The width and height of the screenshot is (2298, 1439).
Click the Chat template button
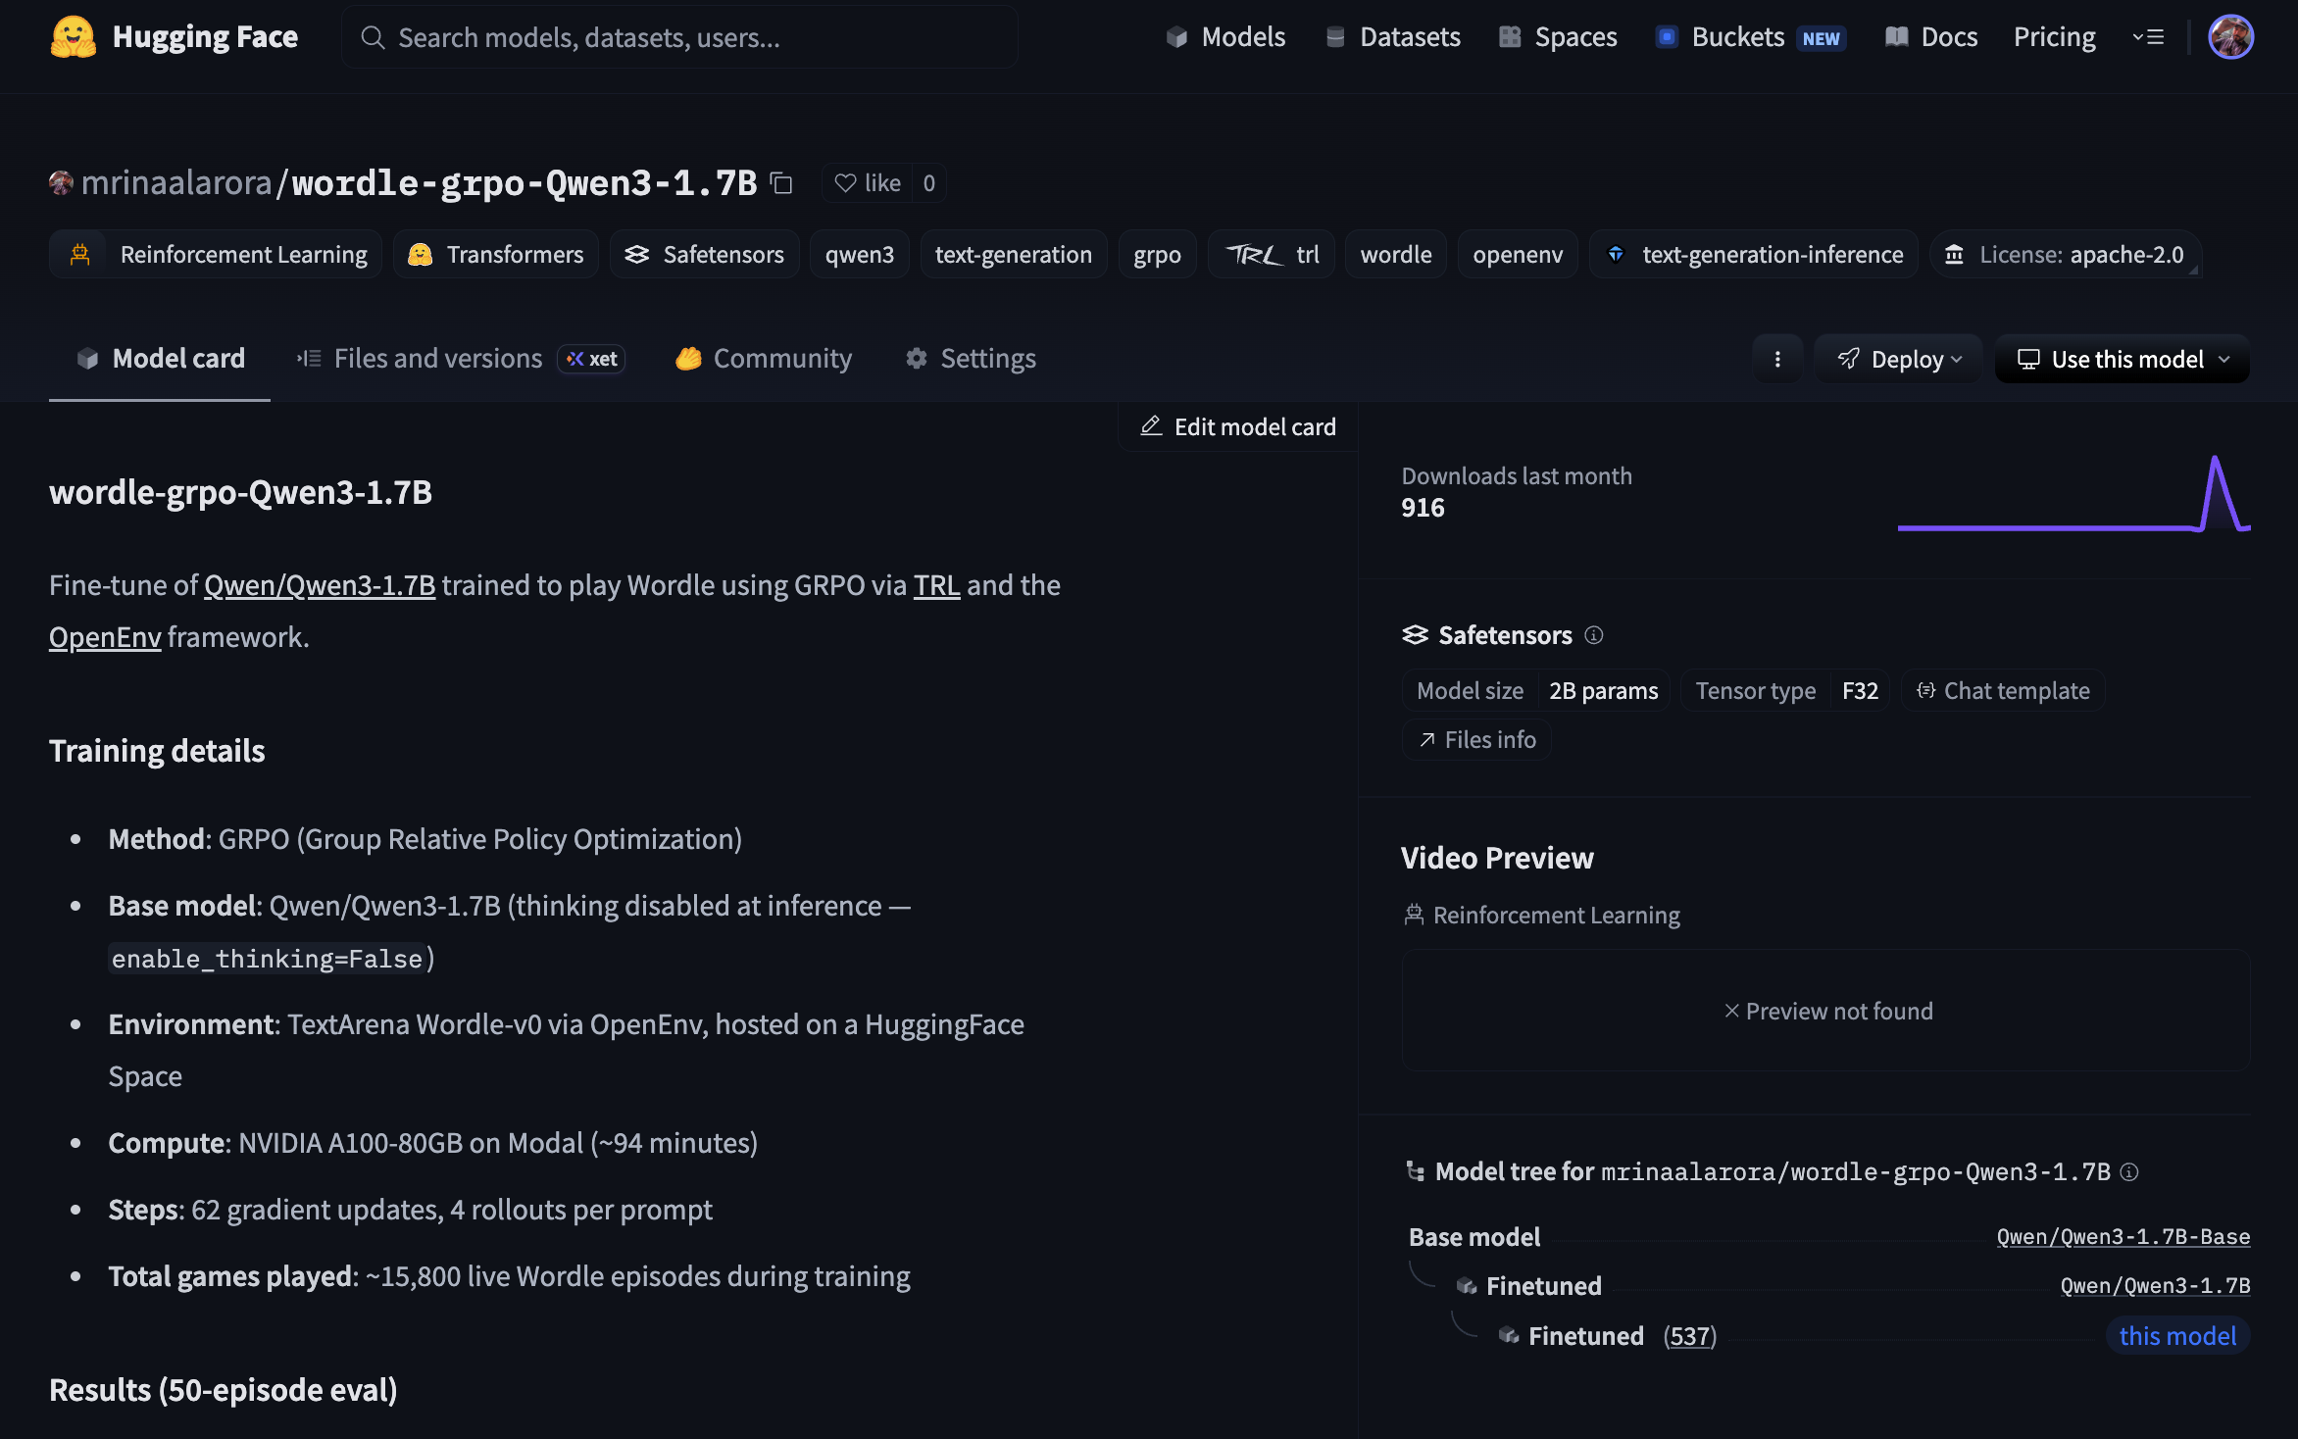point(2003,691)
